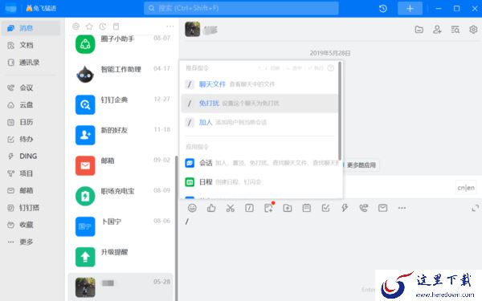Click scissors screenshot tool

click(231, 208)
